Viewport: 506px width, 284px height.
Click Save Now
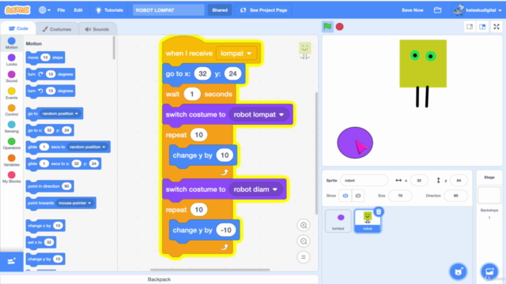coord(412,10)
